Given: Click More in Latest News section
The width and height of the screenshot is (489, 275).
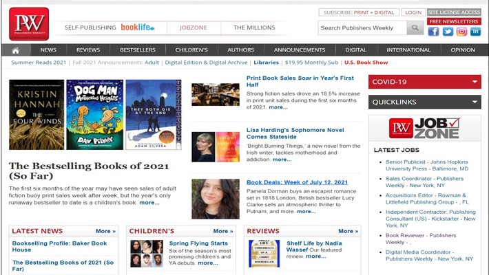Looking at the screenshot, I should (x=105, y=231).
